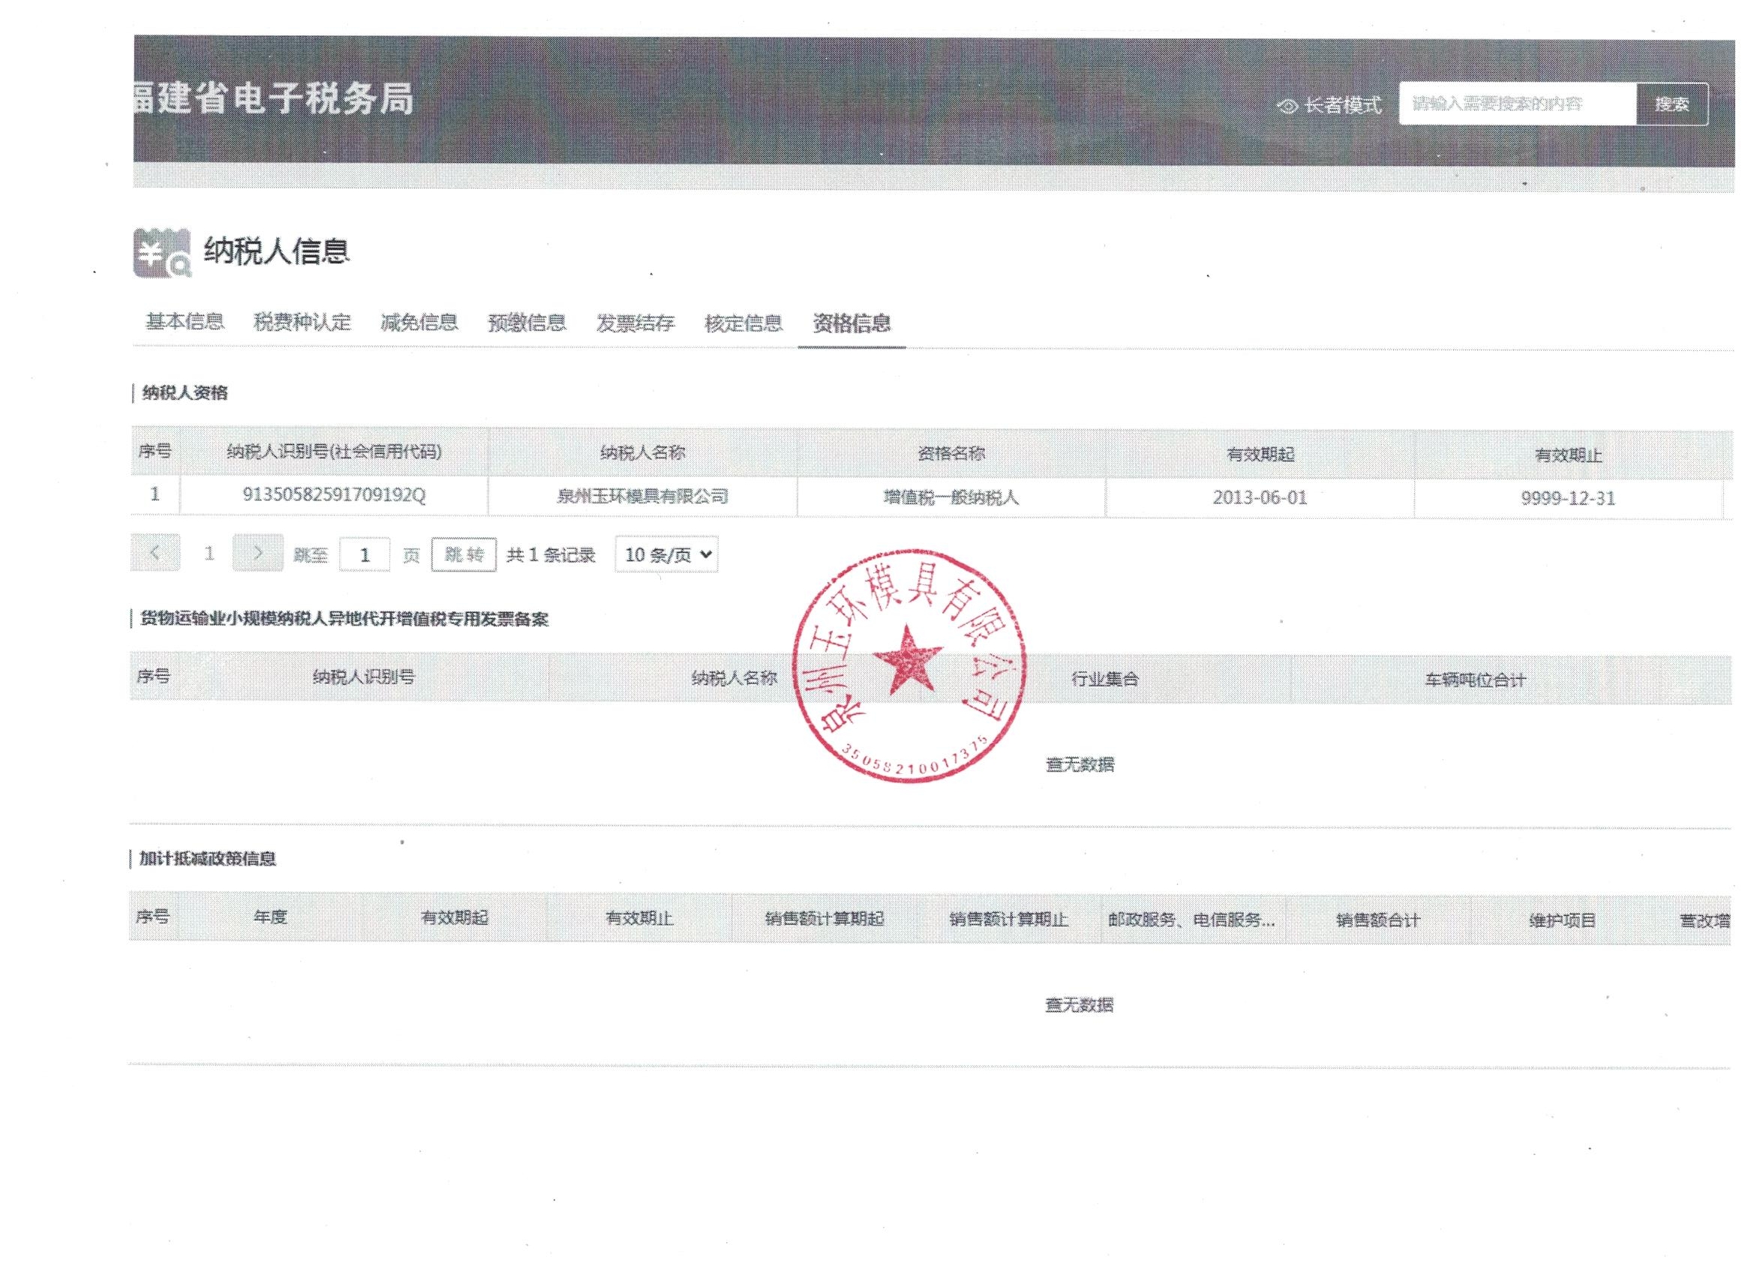
Task: Open the 10条/页 page size dropdown
Action: pyautogui.click(x=667, y=554)
